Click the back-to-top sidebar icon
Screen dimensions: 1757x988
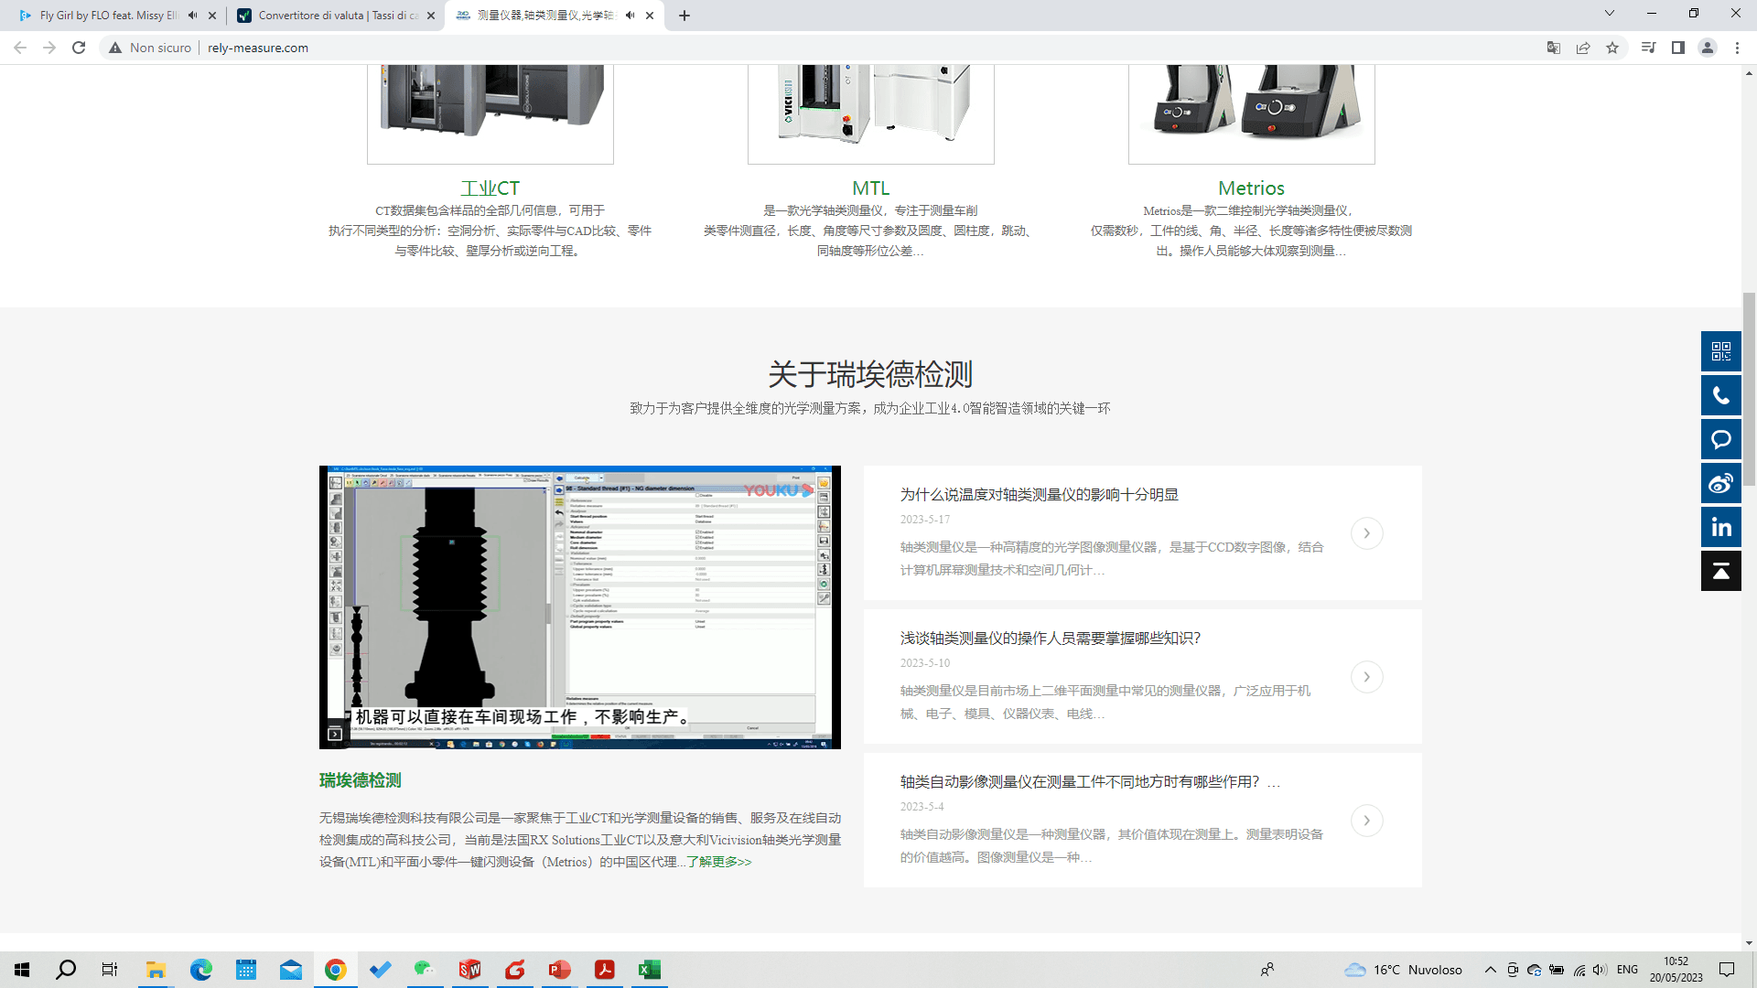pos(1720,571)
